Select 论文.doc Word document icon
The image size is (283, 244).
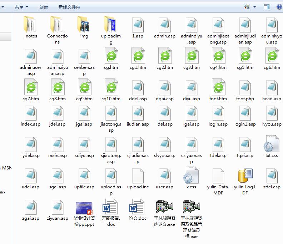pos(137,207)
